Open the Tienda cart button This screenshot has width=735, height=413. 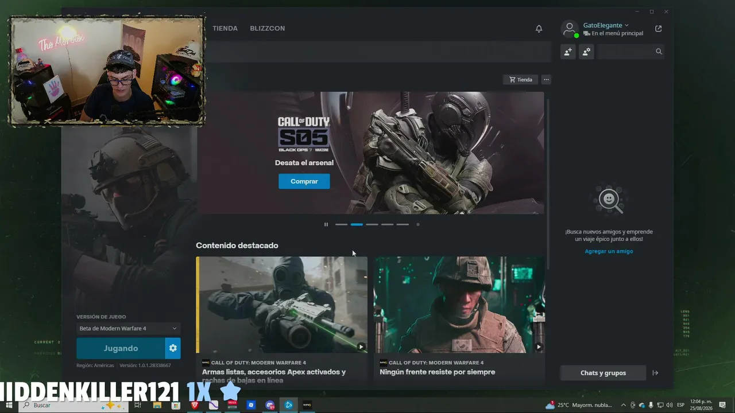520,80
